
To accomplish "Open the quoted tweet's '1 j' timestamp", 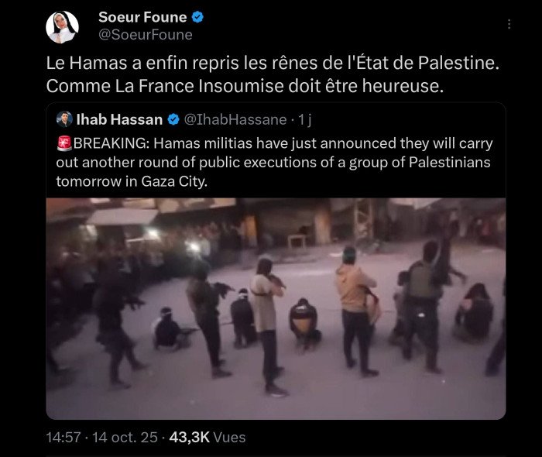I will [x=304, y=119].
